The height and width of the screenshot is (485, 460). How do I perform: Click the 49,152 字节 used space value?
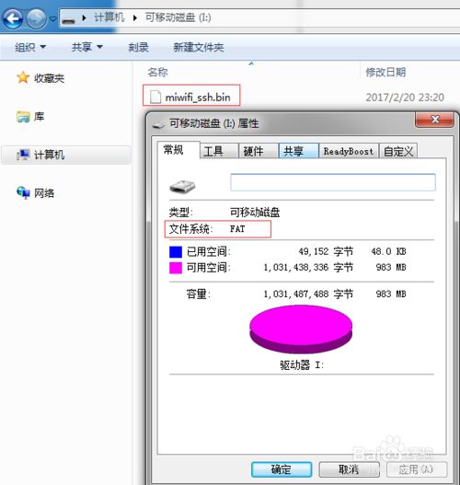click(326, 252)
